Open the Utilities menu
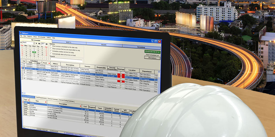275x137 pixels. click(49, 38)
